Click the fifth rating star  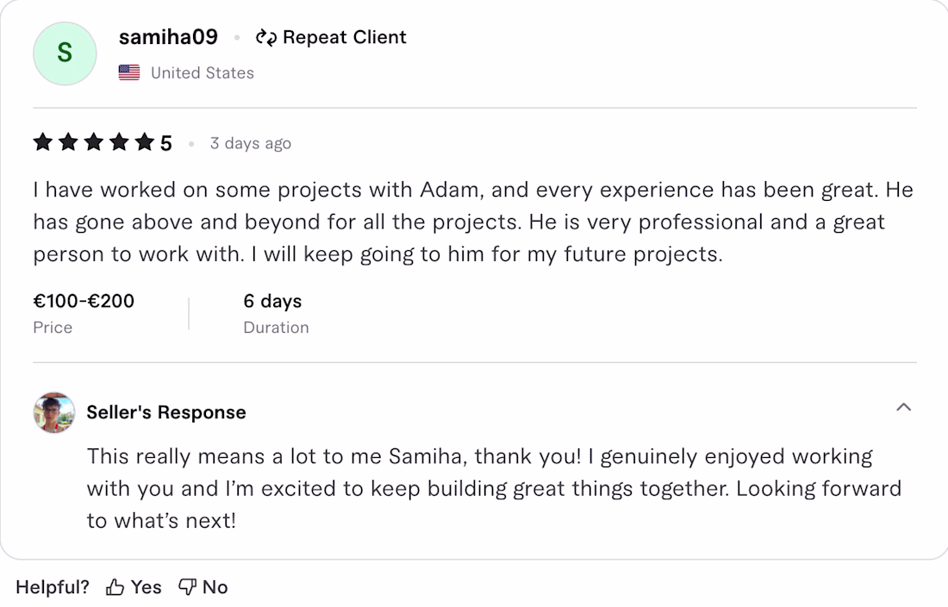pyautogui.click(x=144, y=142)
